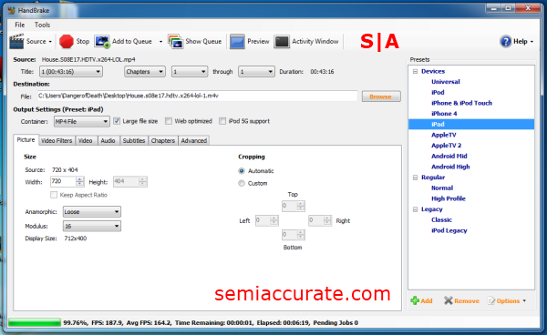Select the AppleTV 2 preset
Image resolution: width=547 pixels, height=335 pixels.
(446, 146)
